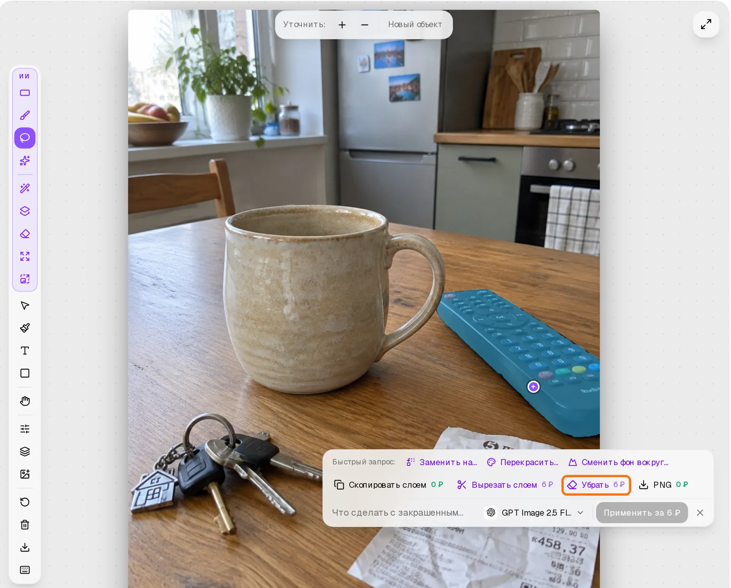Click Новый объект in top toolbar
This screenshot has height=588, width=731.
415,24
